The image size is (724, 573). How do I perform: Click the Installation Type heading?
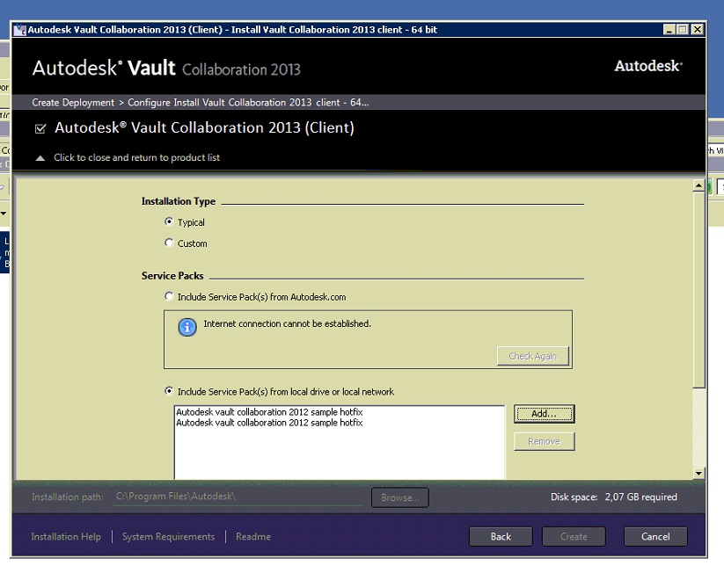tap(179, 201)
